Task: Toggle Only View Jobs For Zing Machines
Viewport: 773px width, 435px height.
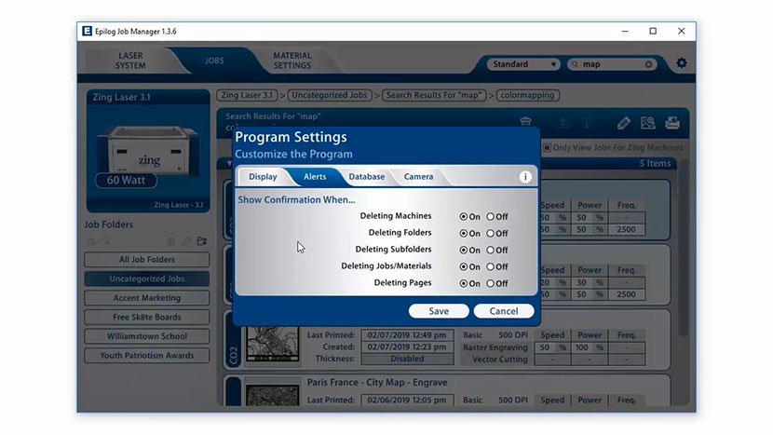Action: click(548, 147)
